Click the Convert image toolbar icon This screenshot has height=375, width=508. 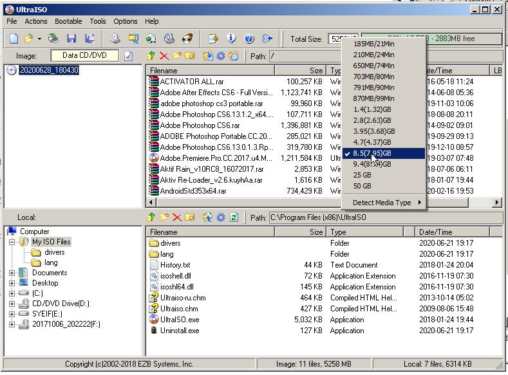tap(151, 39)
